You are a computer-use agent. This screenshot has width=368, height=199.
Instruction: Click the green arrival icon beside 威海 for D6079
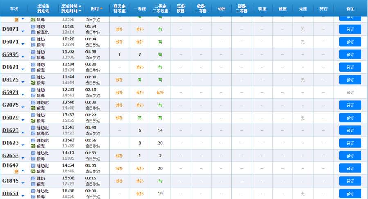tap(34, 121)
